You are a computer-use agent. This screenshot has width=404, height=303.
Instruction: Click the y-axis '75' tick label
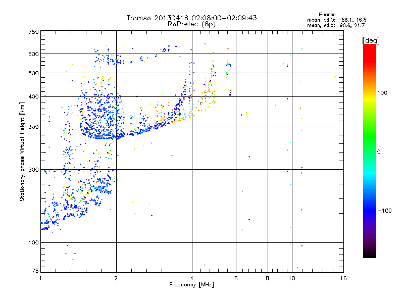click(35, 271)
